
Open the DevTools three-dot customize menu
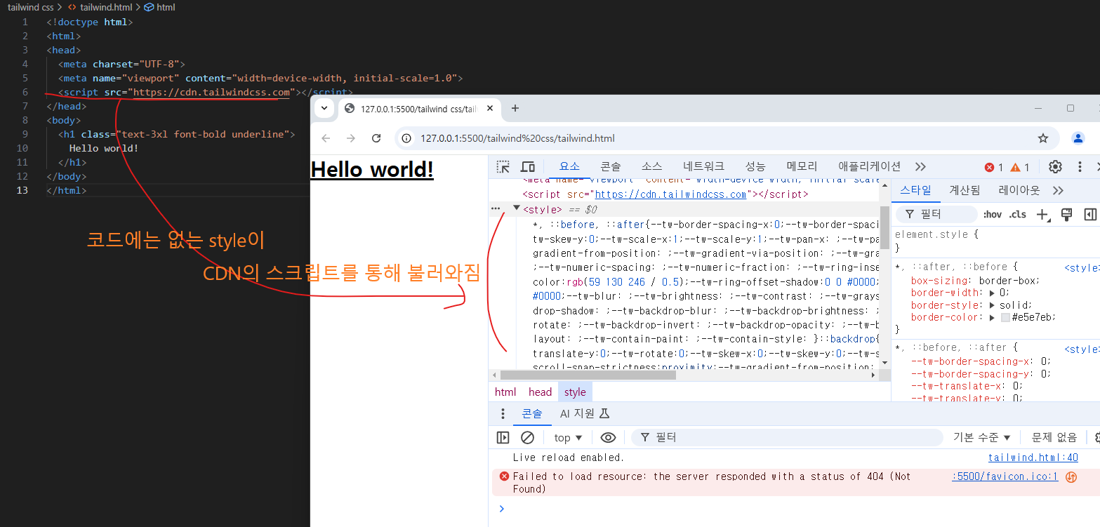1080,167
